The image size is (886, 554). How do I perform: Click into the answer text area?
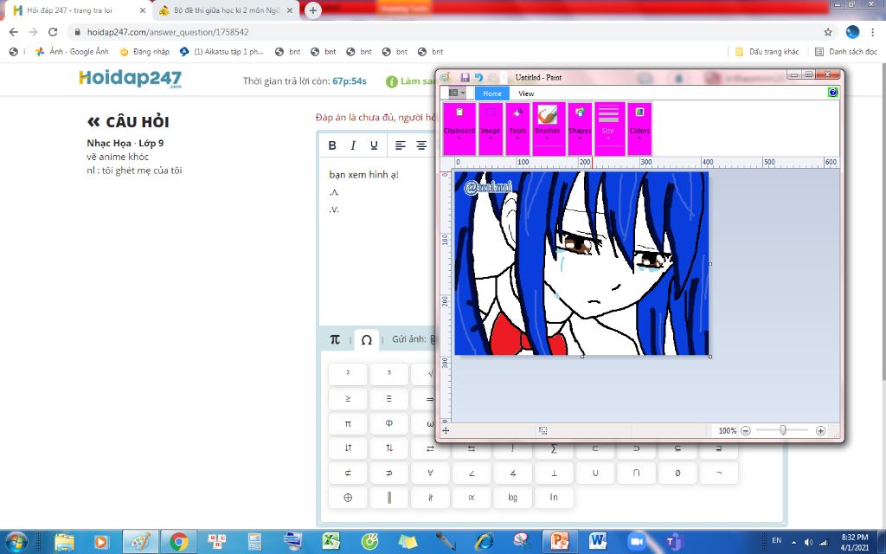[377, 243]
